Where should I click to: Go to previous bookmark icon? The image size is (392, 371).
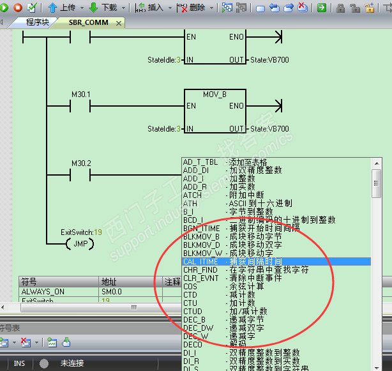coord(275,8)
